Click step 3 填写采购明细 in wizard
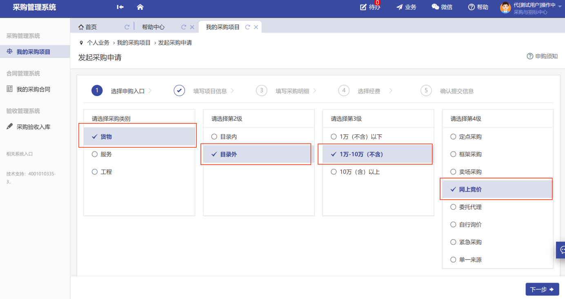Viewport: 565px width, 299px height. [292, 91]
